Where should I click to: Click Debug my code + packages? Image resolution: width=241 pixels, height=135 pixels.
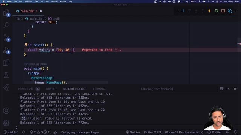(80, 132)
